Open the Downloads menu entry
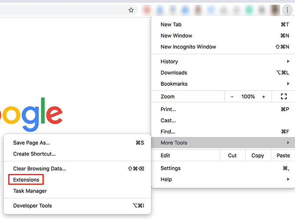The height and width of the screenshot is (219, 295). (174, 73)
